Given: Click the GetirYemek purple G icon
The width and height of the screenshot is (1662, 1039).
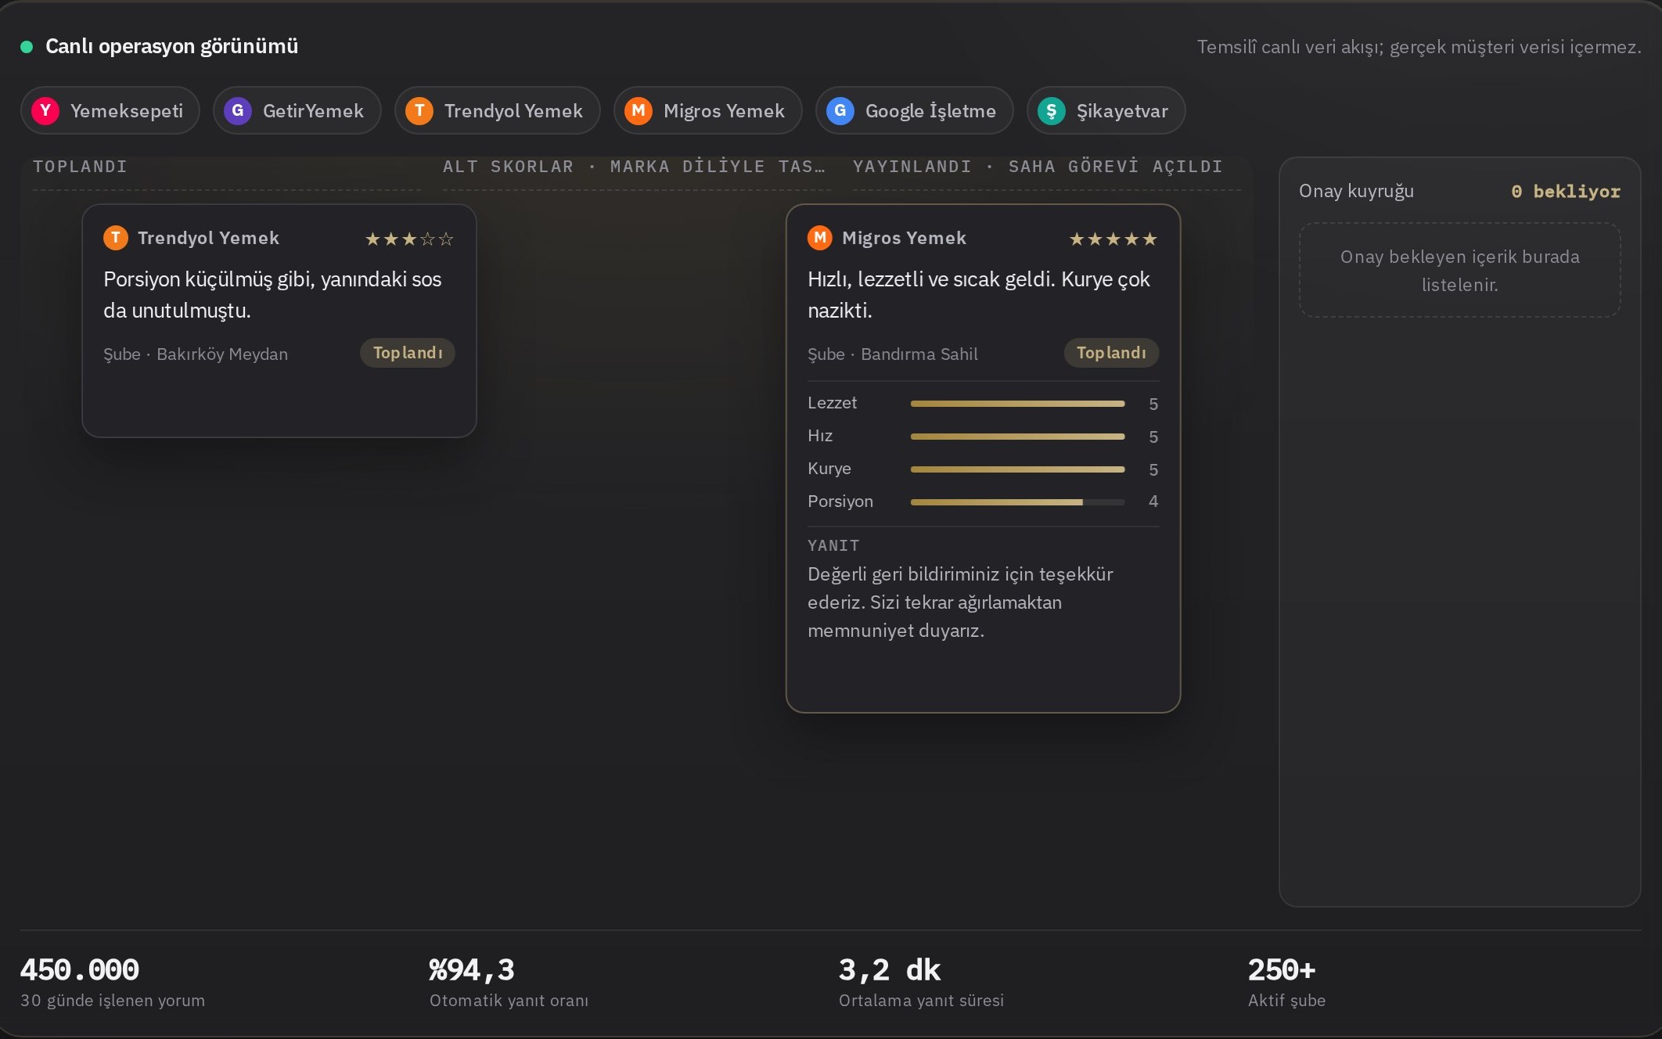Looking at the screenshot, I should coord(238,110).
